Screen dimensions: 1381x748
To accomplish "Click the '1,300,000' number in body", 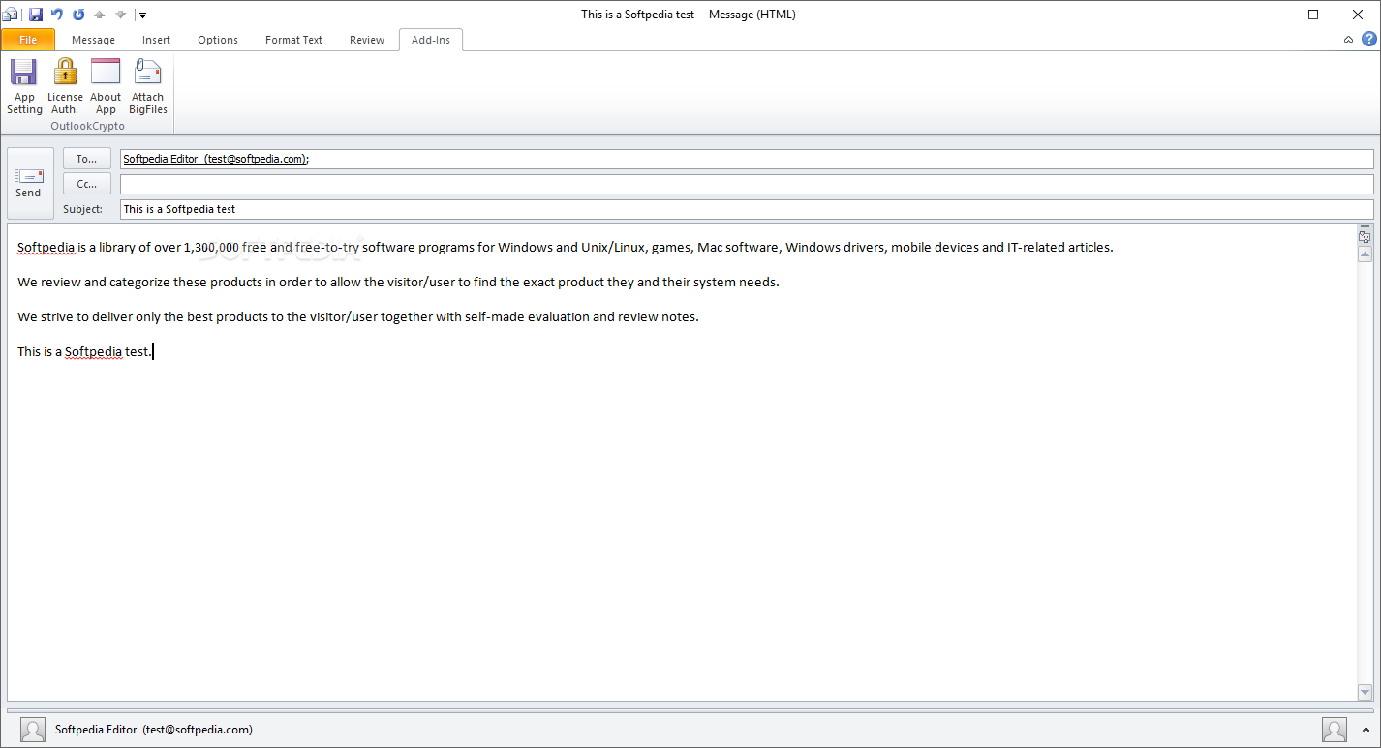I will pyautogui.click(x=211, y=247).
